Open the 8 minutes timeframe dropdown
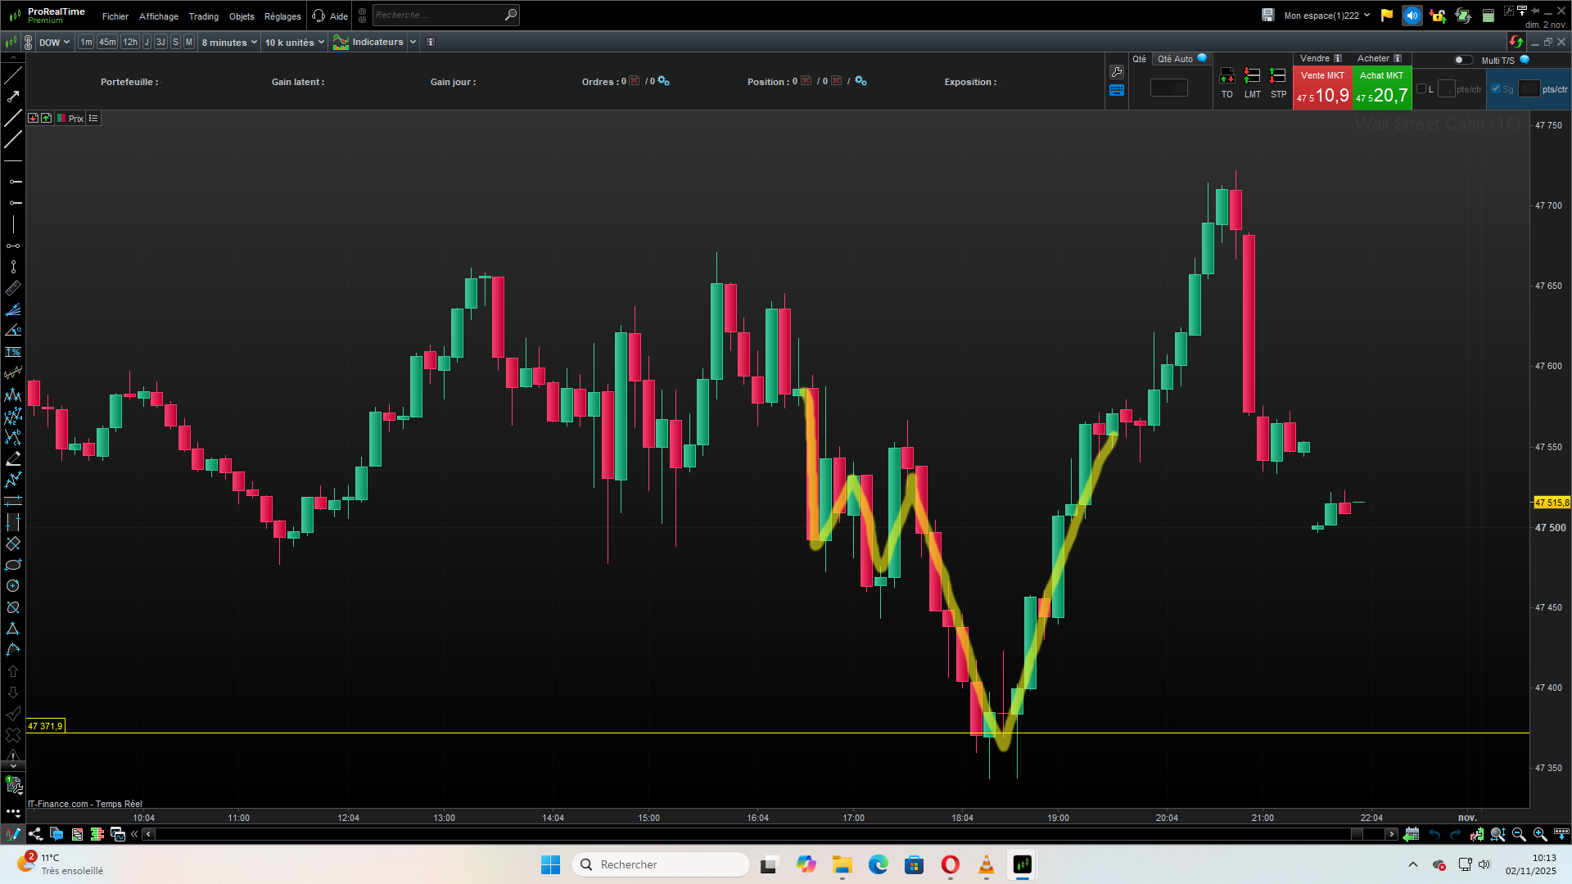 (x=228, y=43)
